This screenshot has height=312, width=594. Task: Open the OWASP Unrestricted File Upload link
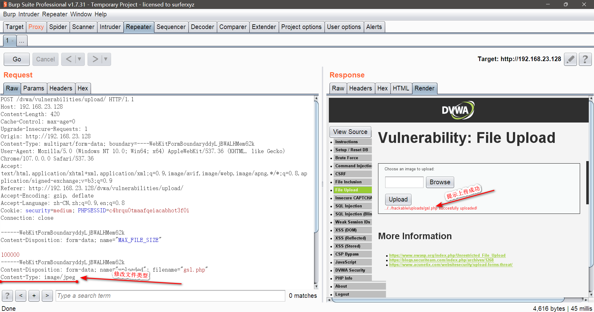click(447, 255)
